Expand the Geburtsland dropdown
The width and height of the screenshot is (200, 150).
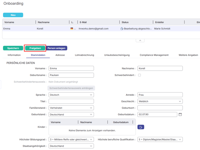[x=71, y=115]
